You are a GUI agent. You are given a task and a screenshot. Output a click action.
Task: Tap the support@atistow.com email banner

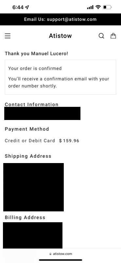coord(60,19)
